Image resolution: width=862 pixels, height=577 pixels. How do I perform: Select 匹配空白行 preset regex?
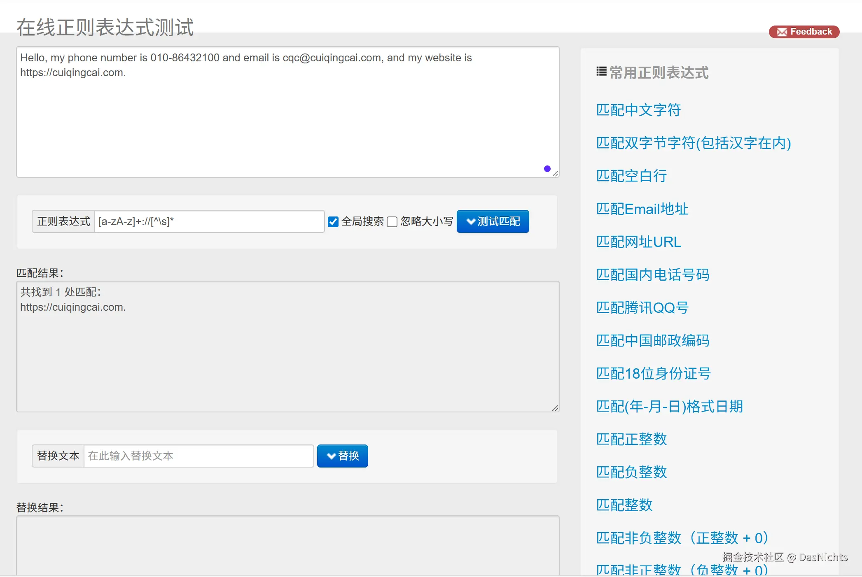(631, 176)
